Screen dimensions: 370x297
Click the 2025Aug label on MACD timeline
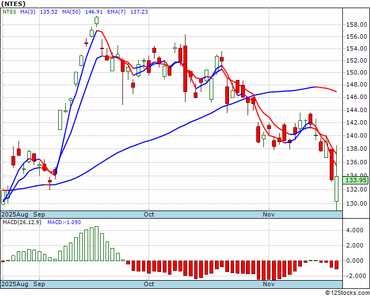click(x=15, y=284)
